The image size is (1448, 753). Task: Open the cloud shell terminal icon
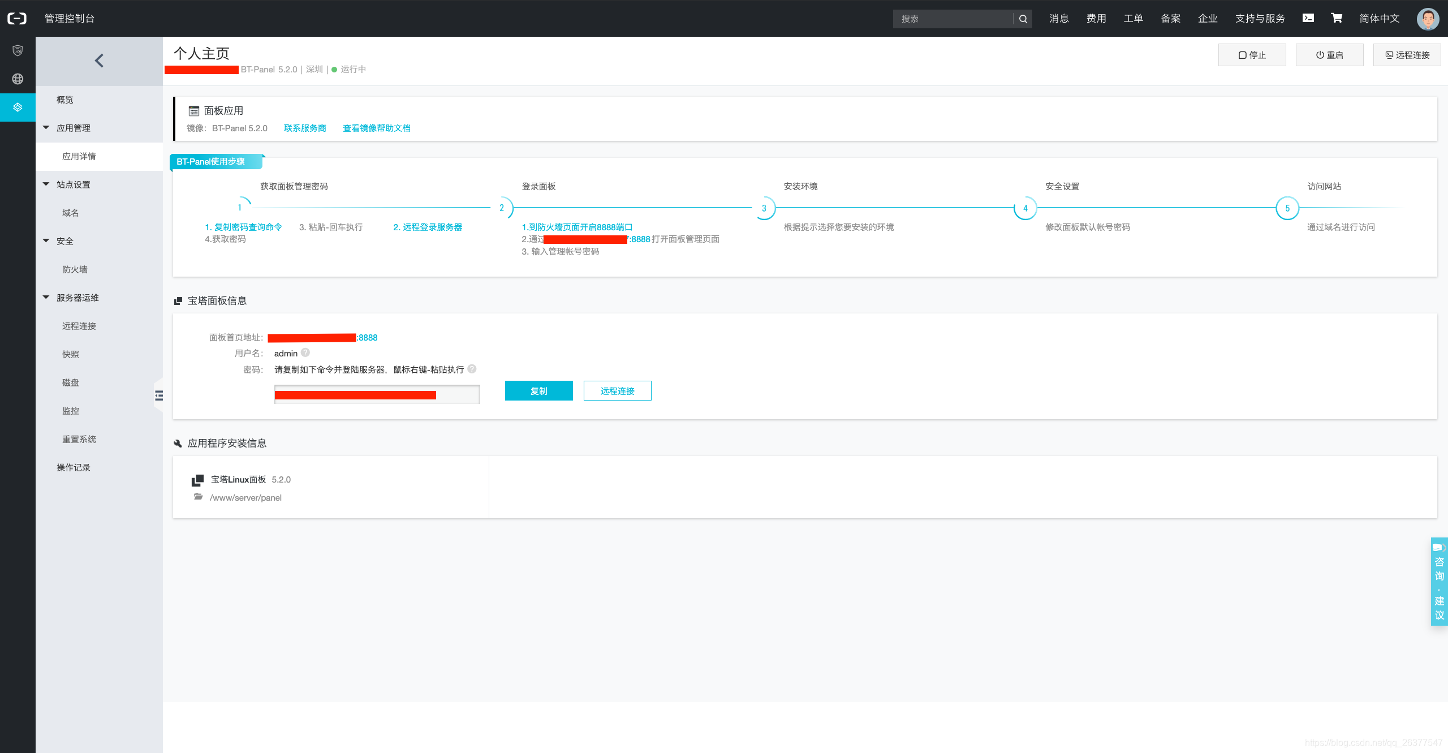[1308, 18]
